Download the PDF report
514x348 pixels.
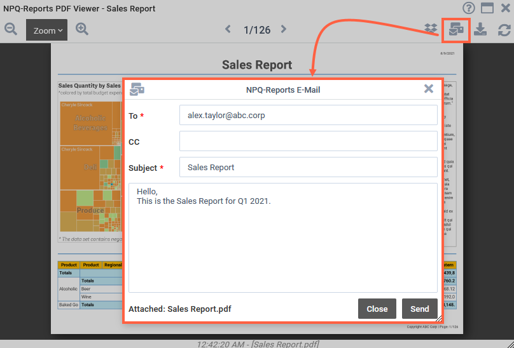(x=480, y=29)
